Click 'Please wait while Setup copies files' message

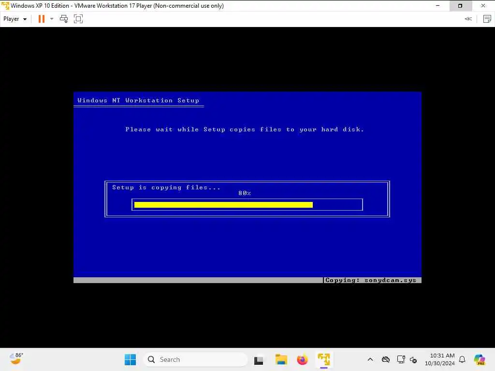245,129
